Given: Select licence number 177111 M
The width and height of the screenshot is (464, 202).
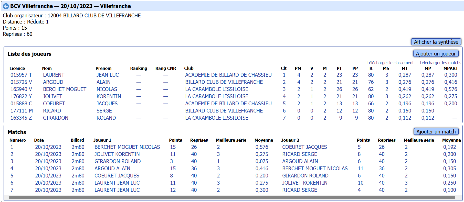Looking at the screenshot, I should [x=22, y=111].
